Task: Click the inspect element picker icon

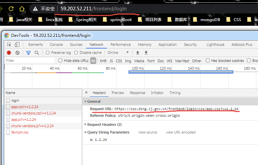Action: [9, 45]
